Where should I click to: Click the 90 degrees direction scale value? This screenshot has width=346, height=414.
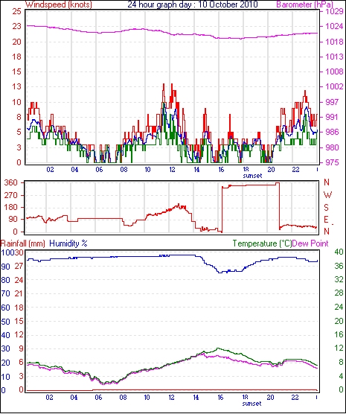point(13,219)
